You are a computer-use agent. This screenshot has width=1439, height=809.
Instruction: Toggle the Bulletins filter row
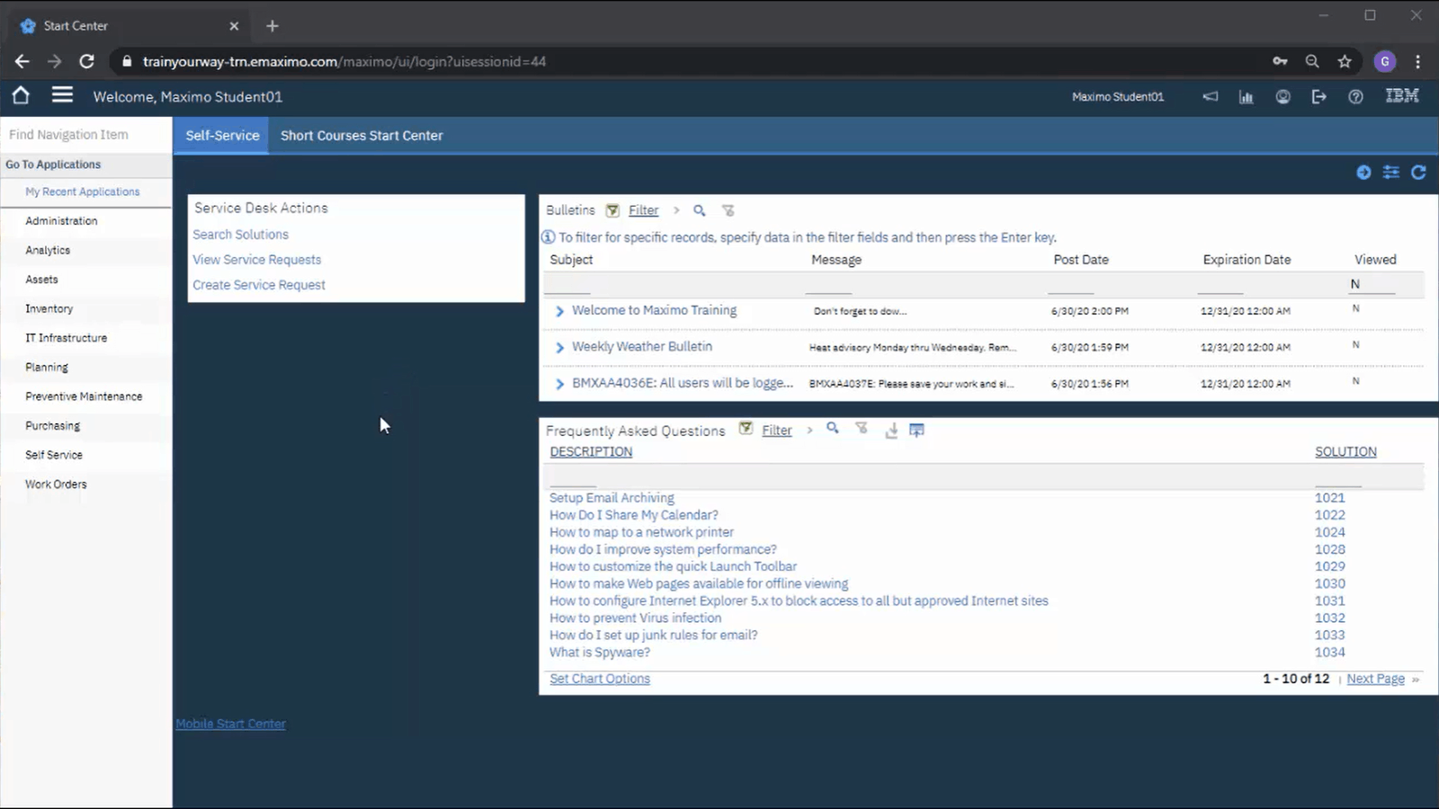click(x=612, y=210)
